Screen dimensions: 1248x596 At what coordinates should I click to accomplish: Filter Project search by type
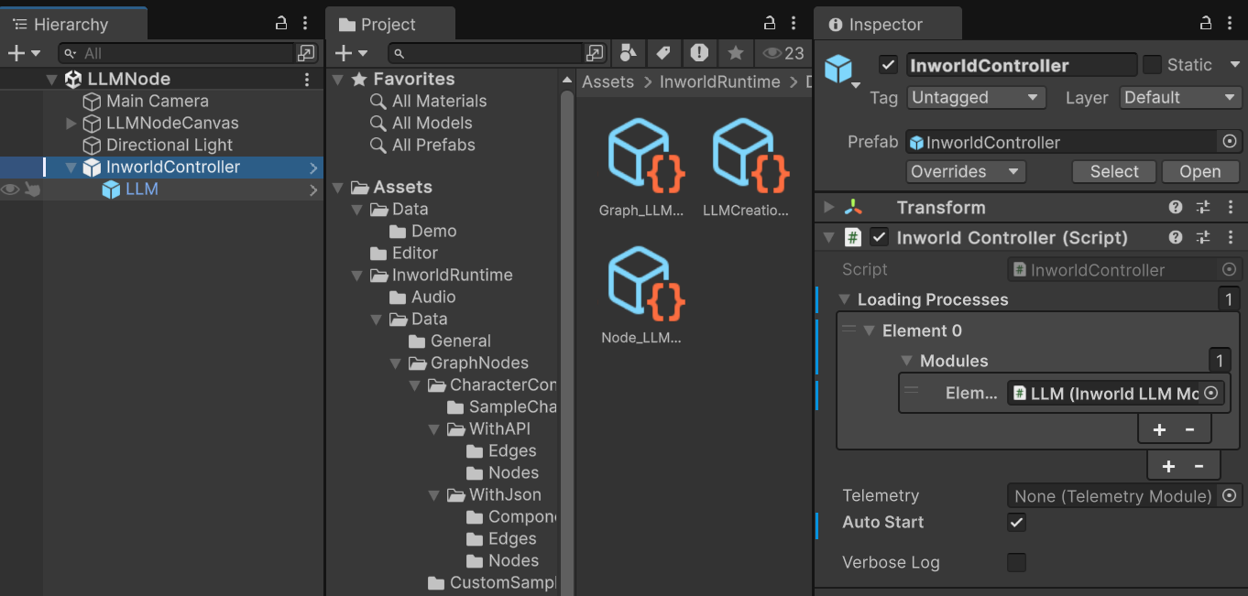click(629, 52)
